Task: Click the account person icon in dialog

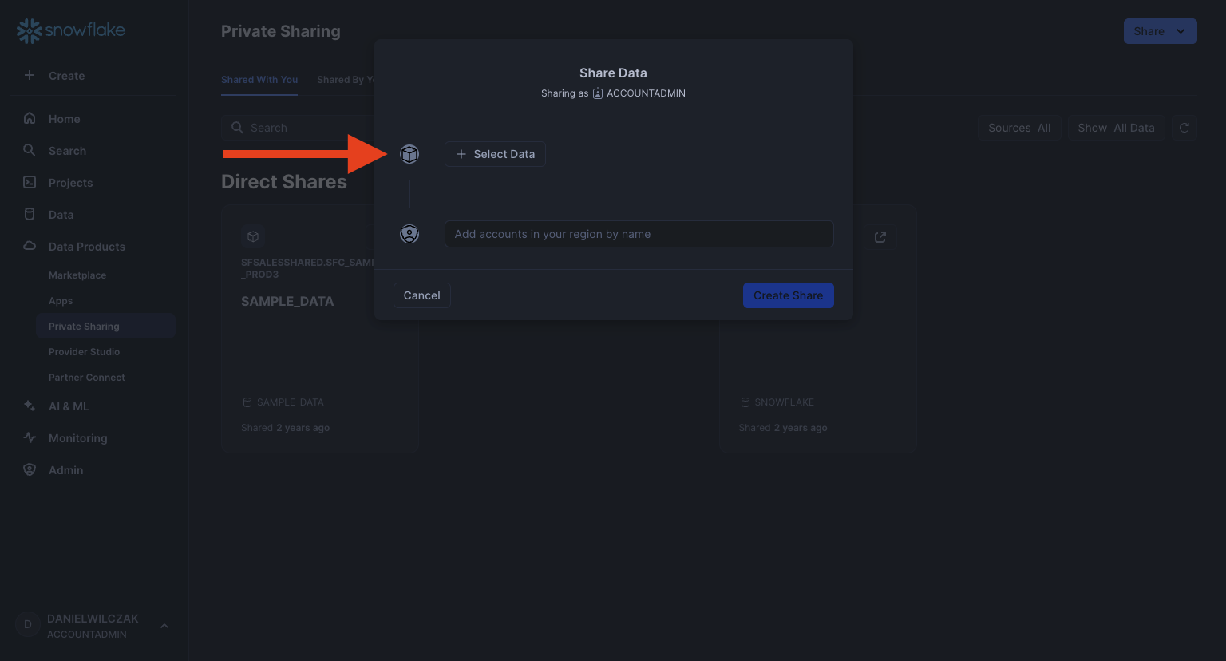Action: point(409,234)
